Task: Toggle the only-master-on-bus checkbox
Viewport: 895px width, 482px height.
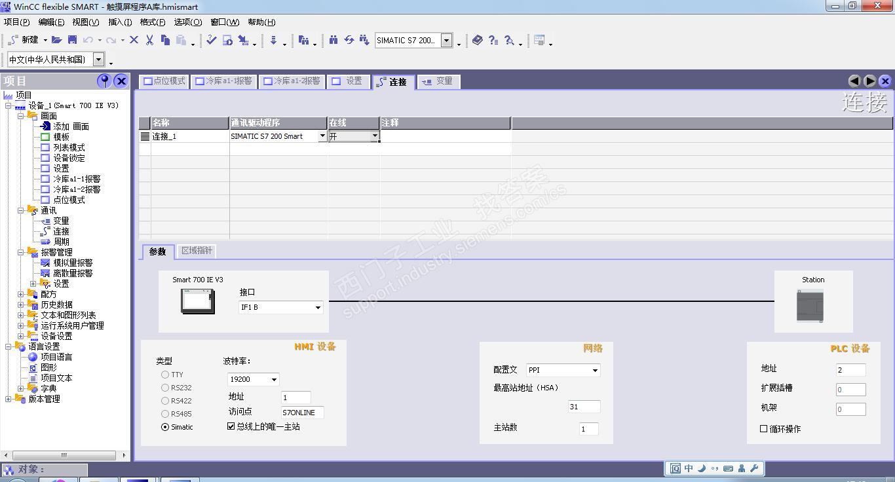Action: click(231, 426)
